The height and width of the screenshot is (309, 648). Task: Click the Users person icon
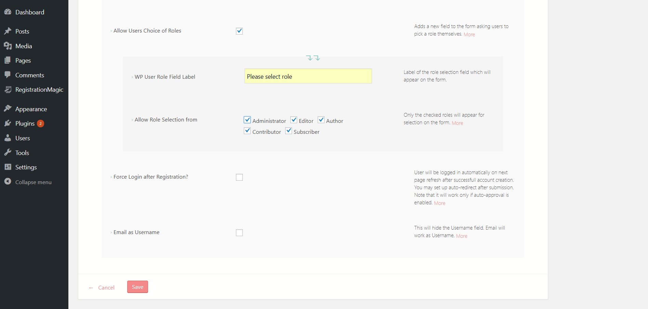tap(8, 138)
